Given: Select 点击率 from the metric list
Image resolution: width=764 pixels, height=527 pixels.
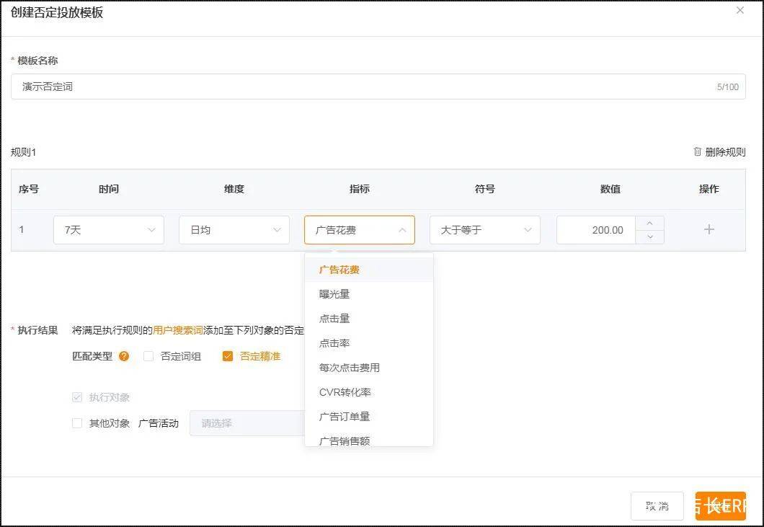Looking at the screenshot, I should click(334, 343).
